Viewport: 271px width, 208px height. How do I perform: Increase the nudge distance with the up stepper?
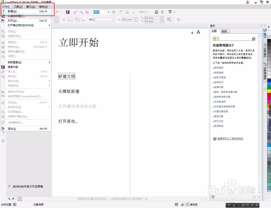pos(136,18)
